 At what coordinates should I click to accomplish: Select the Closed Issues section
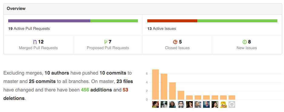177,45
